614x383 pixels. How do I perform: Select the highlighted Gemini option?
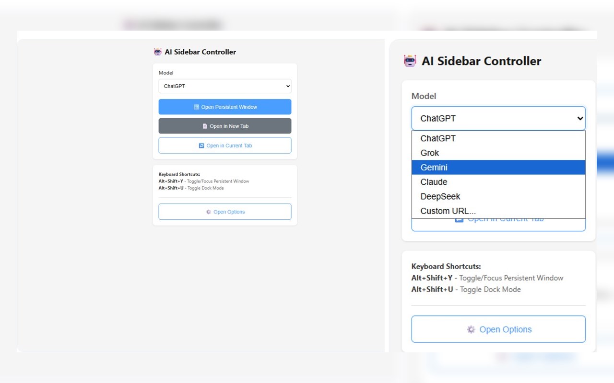tap(434, 168)
